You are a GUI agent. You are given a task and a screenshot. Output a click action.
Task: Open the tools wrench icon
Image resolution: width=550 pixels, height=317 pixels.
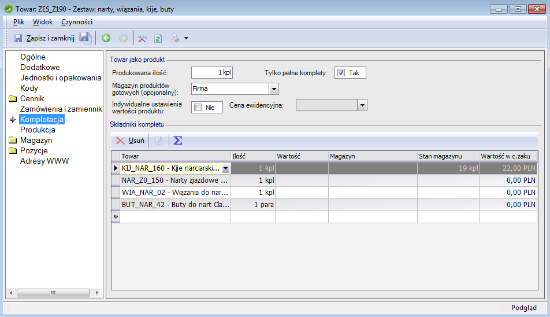[x=142, y=38]
